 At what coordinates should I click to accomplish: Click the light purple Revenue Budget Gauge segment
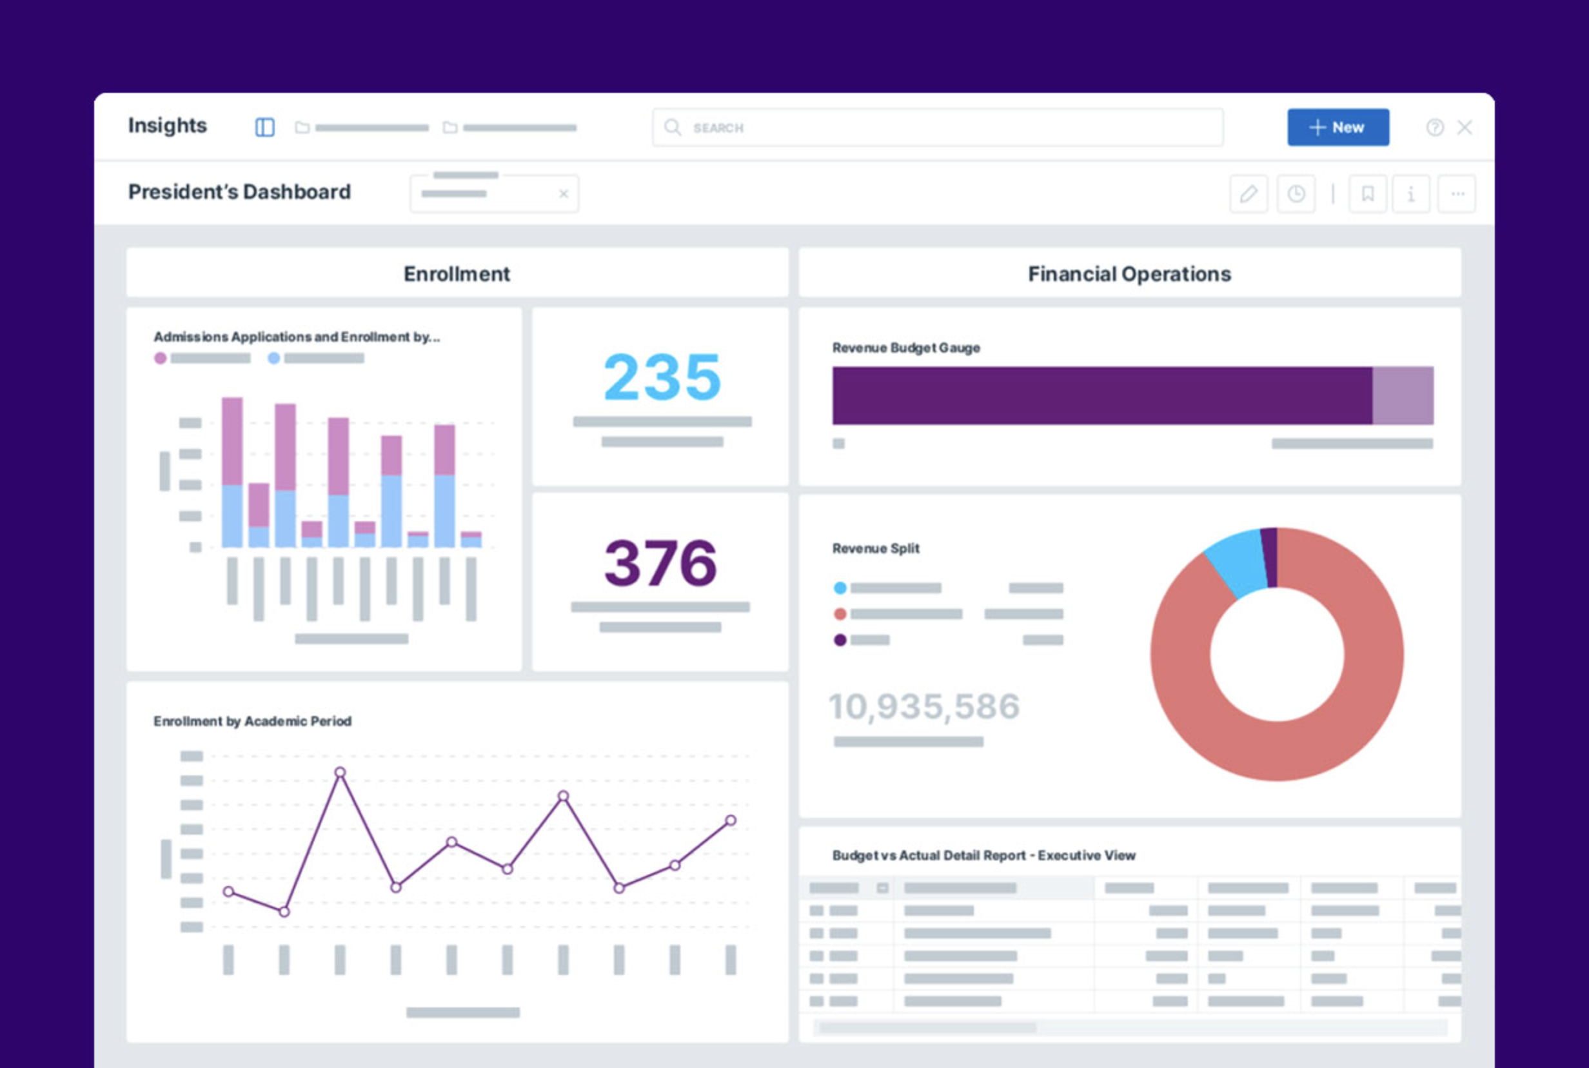tap(1403, 396)
